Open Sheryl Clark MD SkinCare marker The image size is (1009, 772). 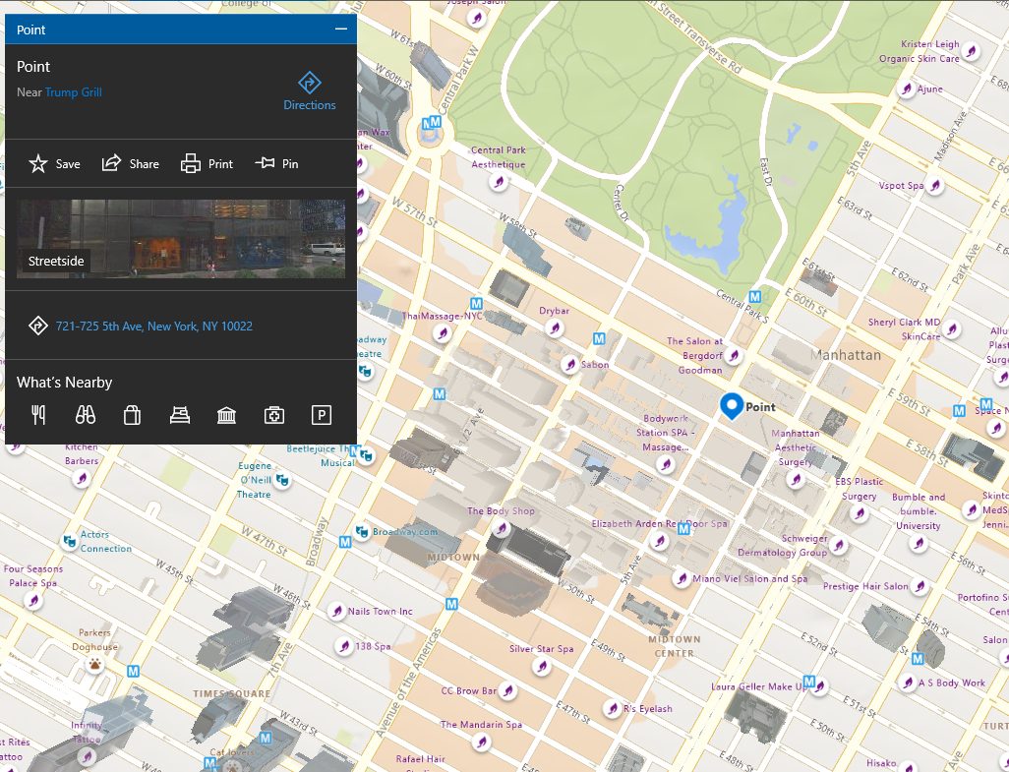[x=952, y=329]
